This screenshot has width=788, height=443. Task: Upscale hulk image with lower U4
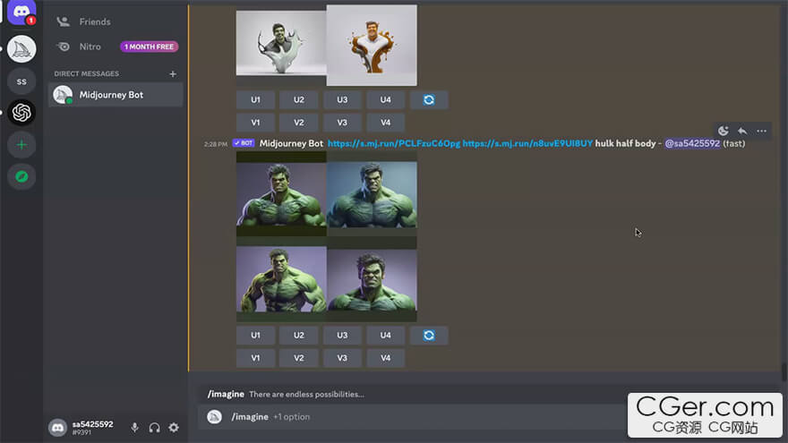385,336
